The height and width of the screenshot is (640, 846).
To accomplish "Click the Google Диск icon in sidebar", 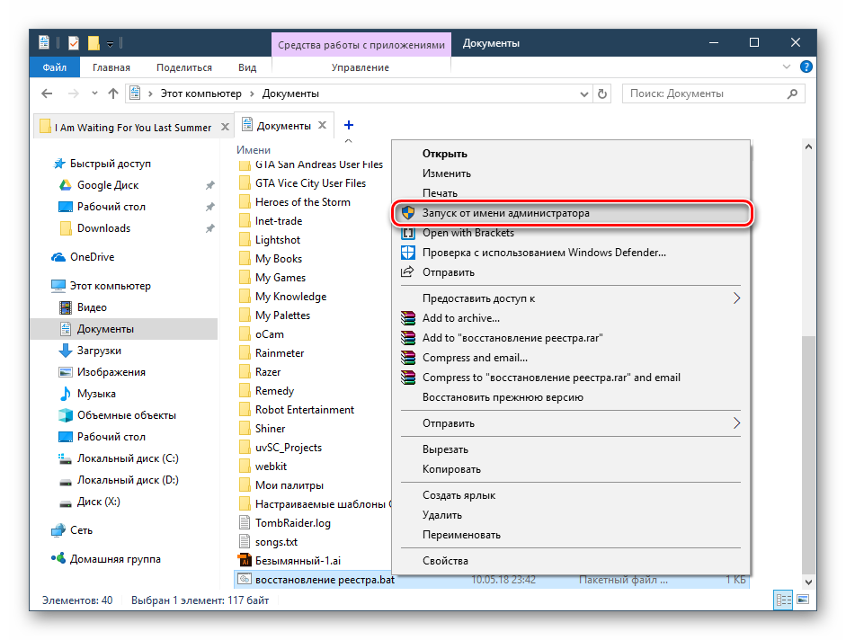I will click(x=65, y=185).
